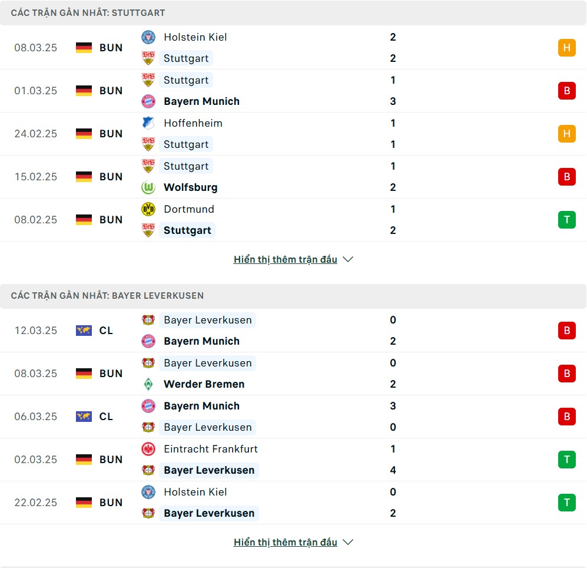Click the orange H badge for the Holstein Kiel draw

(x=567, y=48)
